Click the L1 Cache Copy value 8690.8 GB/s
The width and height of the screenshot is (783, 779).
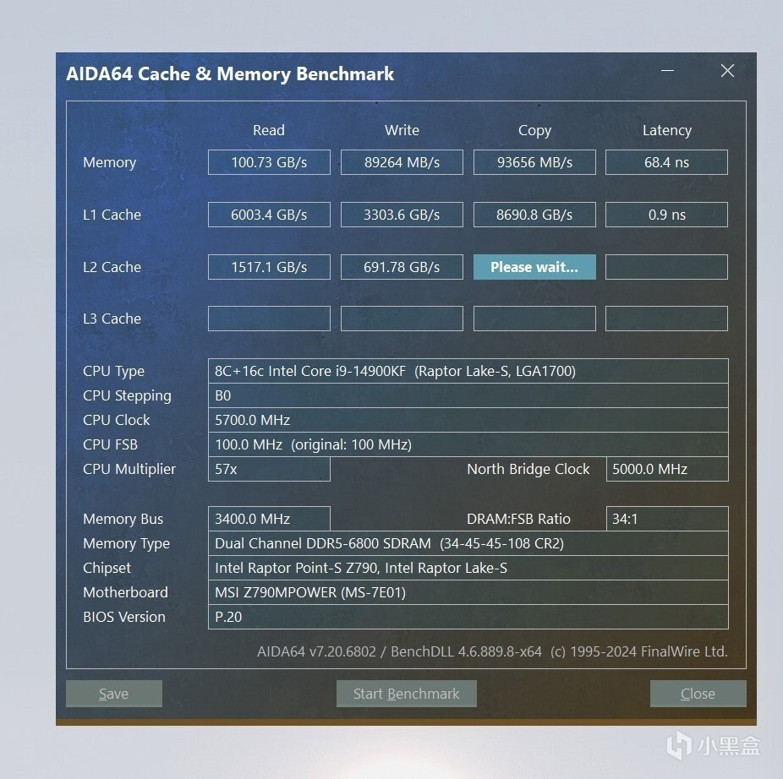[x=534, y=215]
